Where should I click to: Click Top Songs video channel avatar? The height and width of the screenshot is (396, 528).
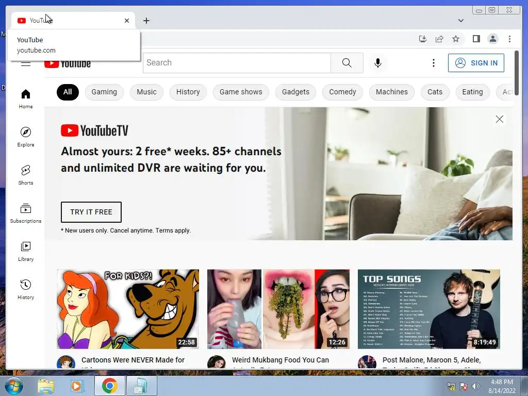click(367, 362)
